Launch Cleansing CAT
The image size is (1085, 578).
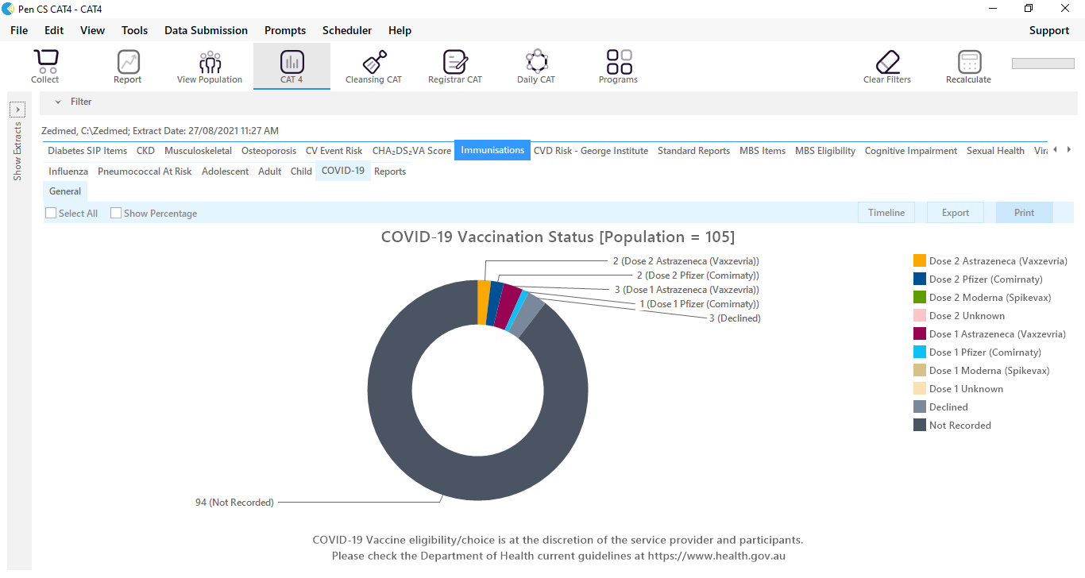pyautogui.click(x=373, y=66)
